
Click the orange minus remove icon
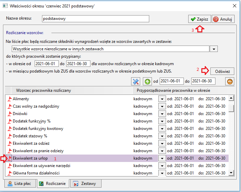(230, 81)
